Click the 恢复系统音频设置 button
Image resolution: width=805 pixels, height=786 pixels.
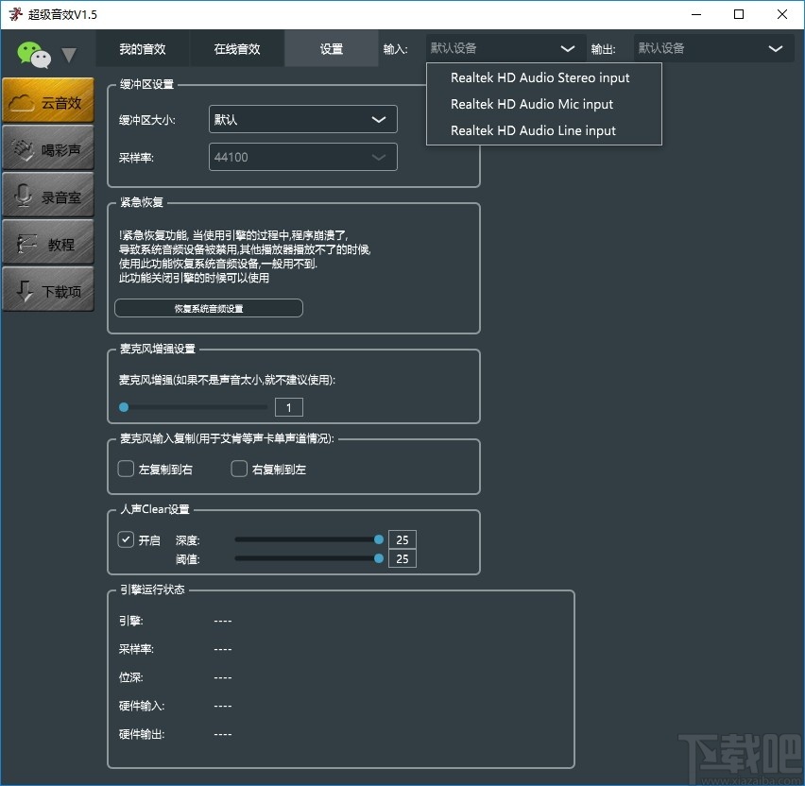point(208,307)
